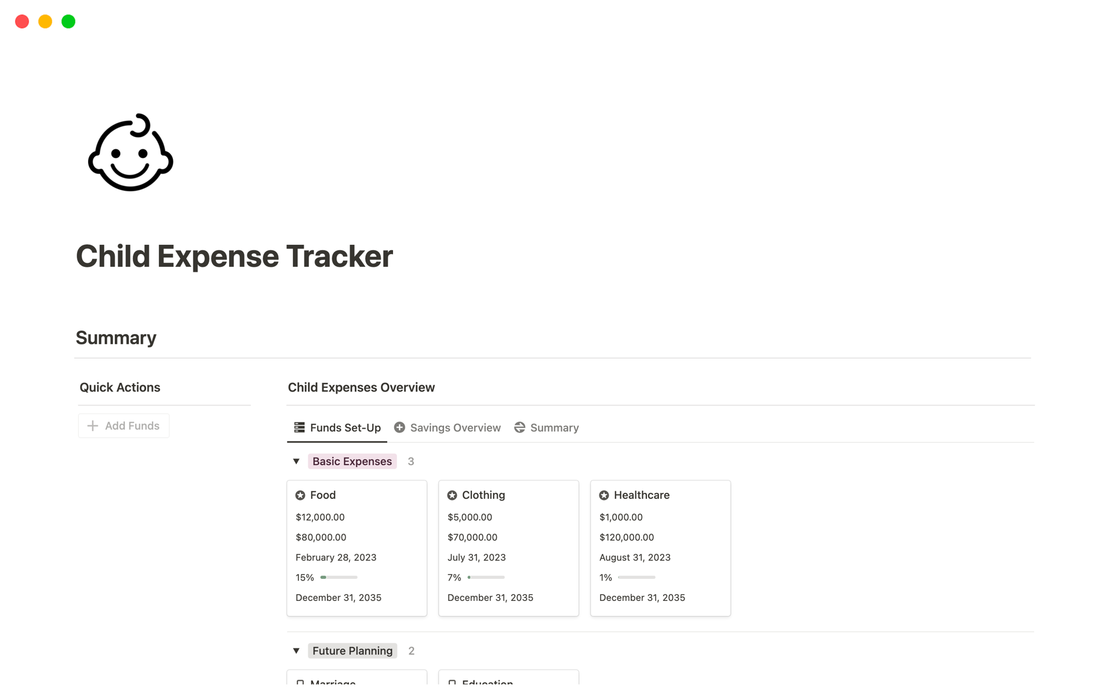
Task: Click the Healthcare card
Action: click(660, 548)
